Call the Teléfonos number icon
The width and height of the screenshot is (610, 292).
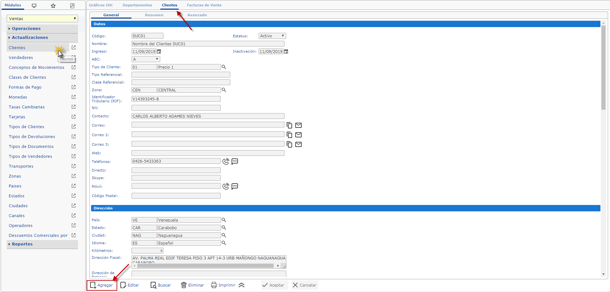(226, 161)
